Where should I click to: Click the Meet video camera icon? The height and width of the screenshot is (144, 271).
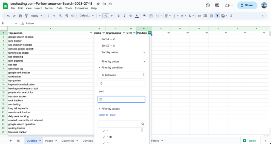pos(228,5)
